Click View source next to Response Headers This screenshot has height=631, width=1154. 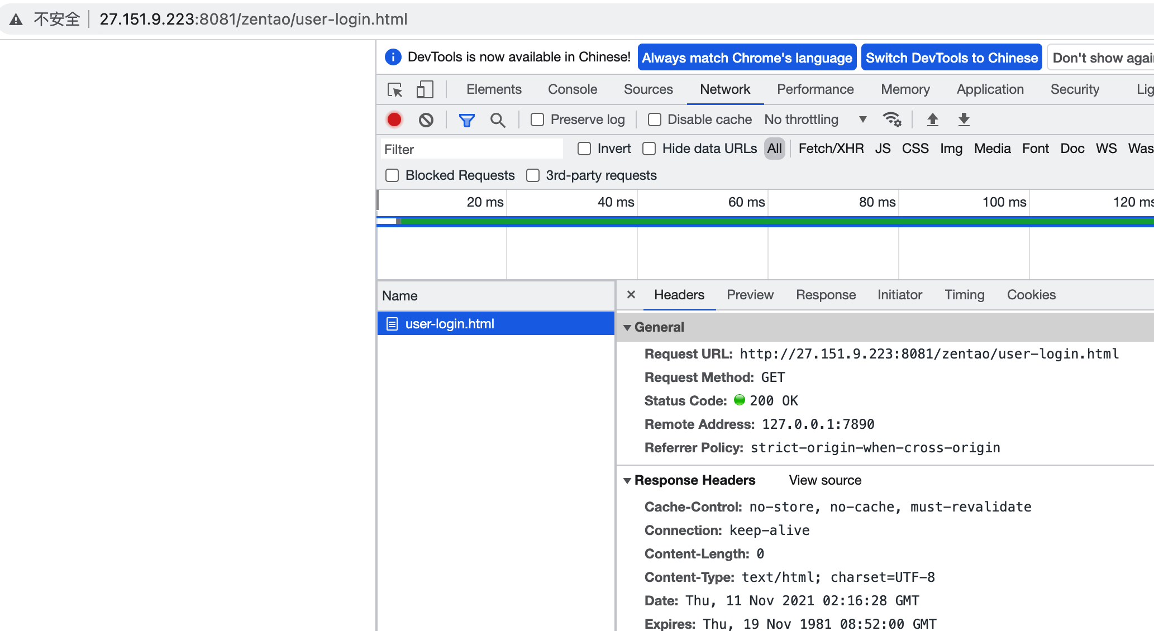[824, 480]
